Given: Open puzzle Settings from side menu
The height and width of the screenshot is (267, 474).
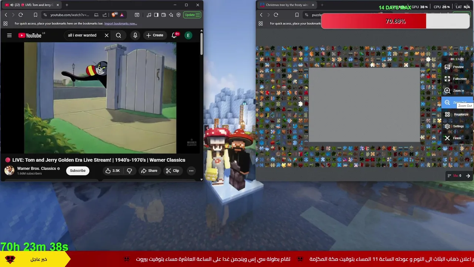Looking at the screenshot, I should [457, 126].
